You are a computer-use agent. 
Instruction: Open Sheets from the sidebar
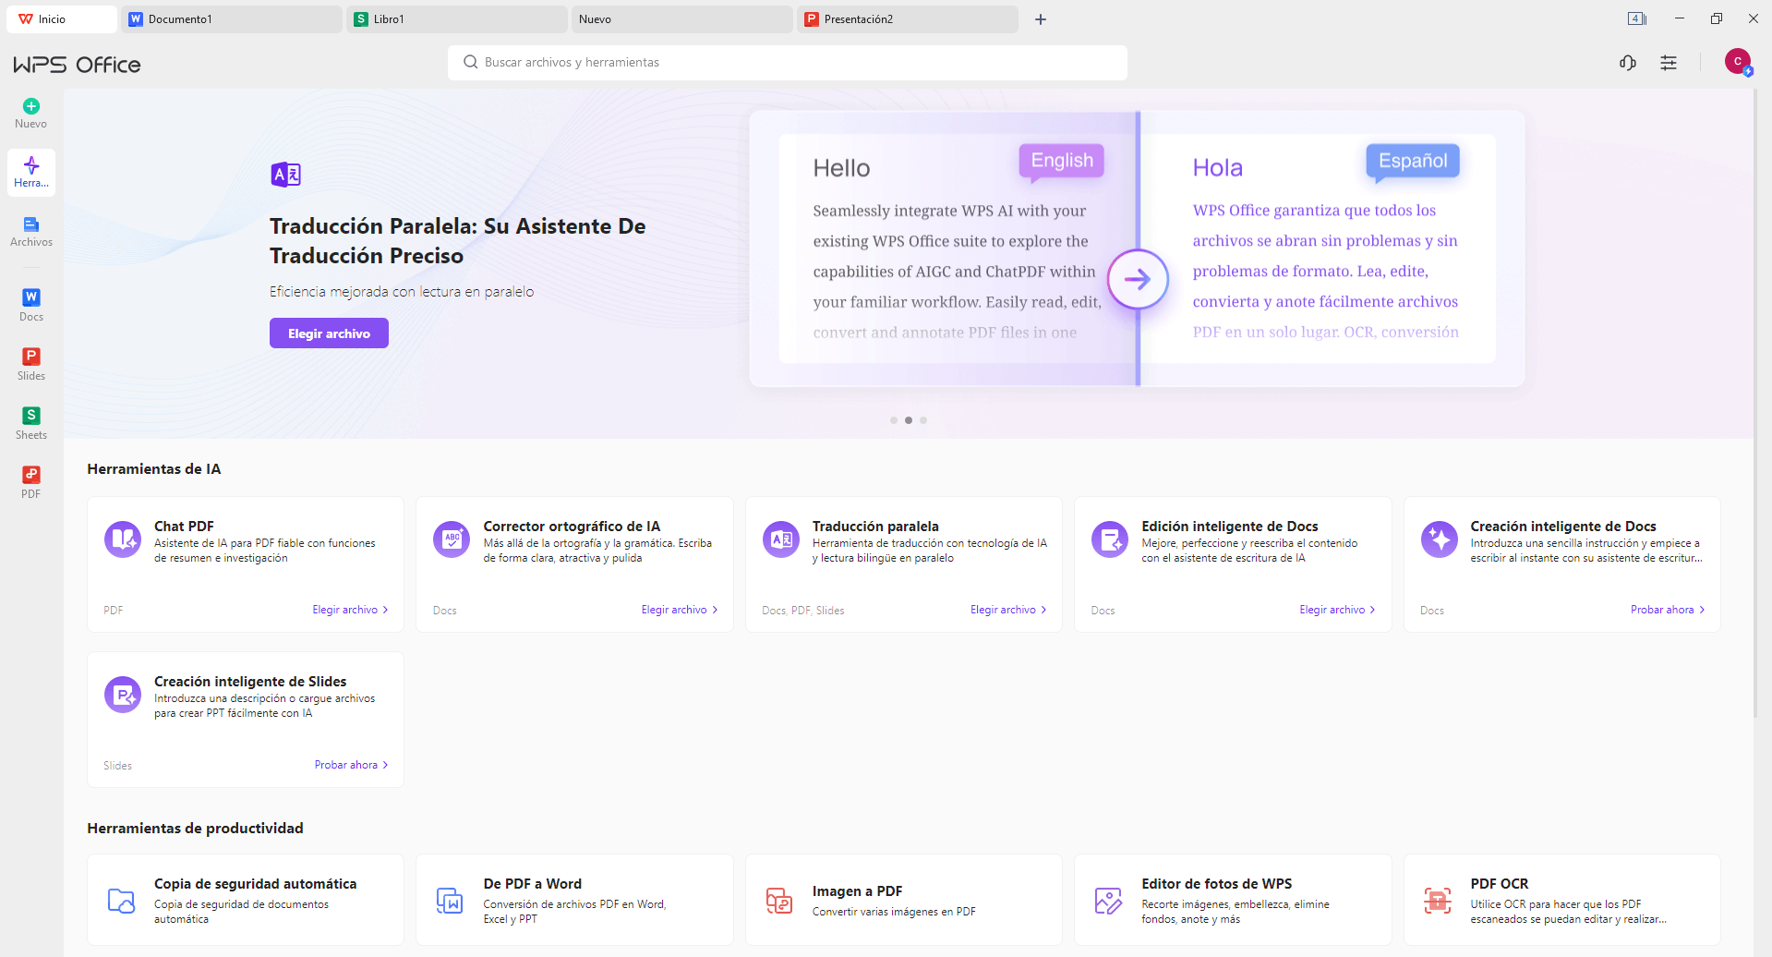(31, 423)
